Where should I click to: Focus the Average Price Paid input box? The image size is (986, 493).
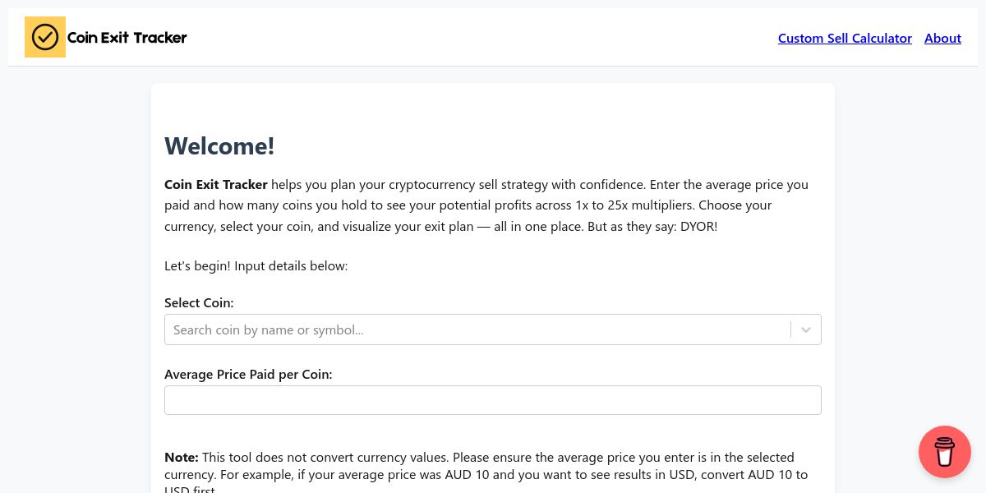point(493,400)
